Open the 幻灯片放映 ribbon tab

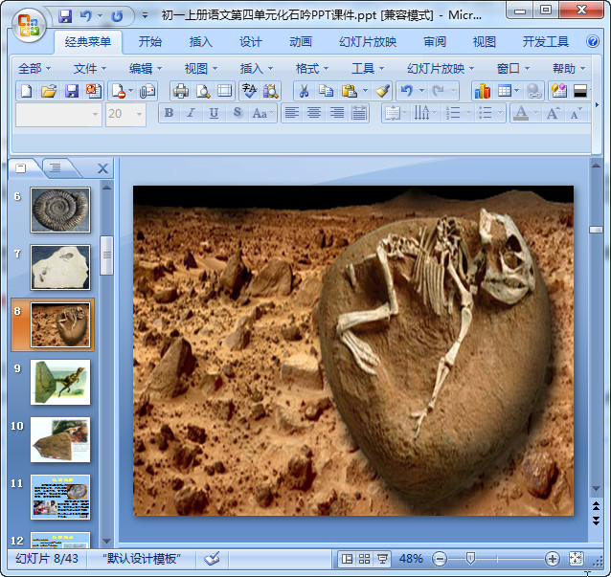point(368,42)
